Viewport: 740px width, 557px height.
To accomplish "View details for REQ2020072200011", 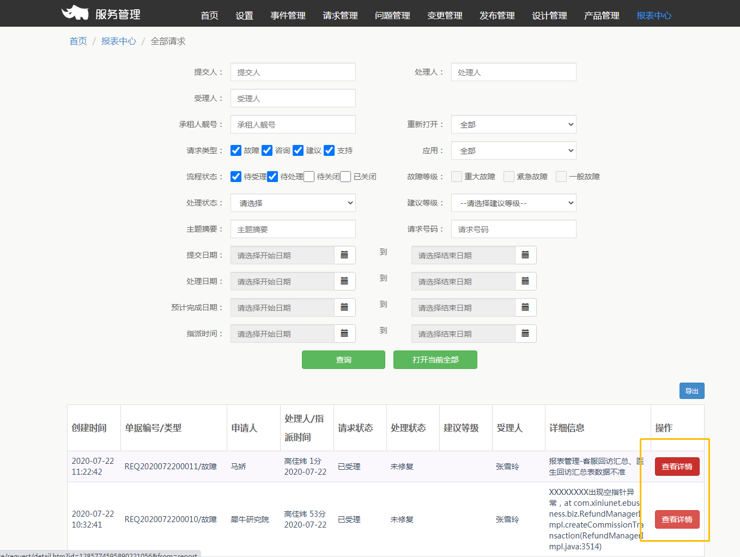I will (677, 467).
